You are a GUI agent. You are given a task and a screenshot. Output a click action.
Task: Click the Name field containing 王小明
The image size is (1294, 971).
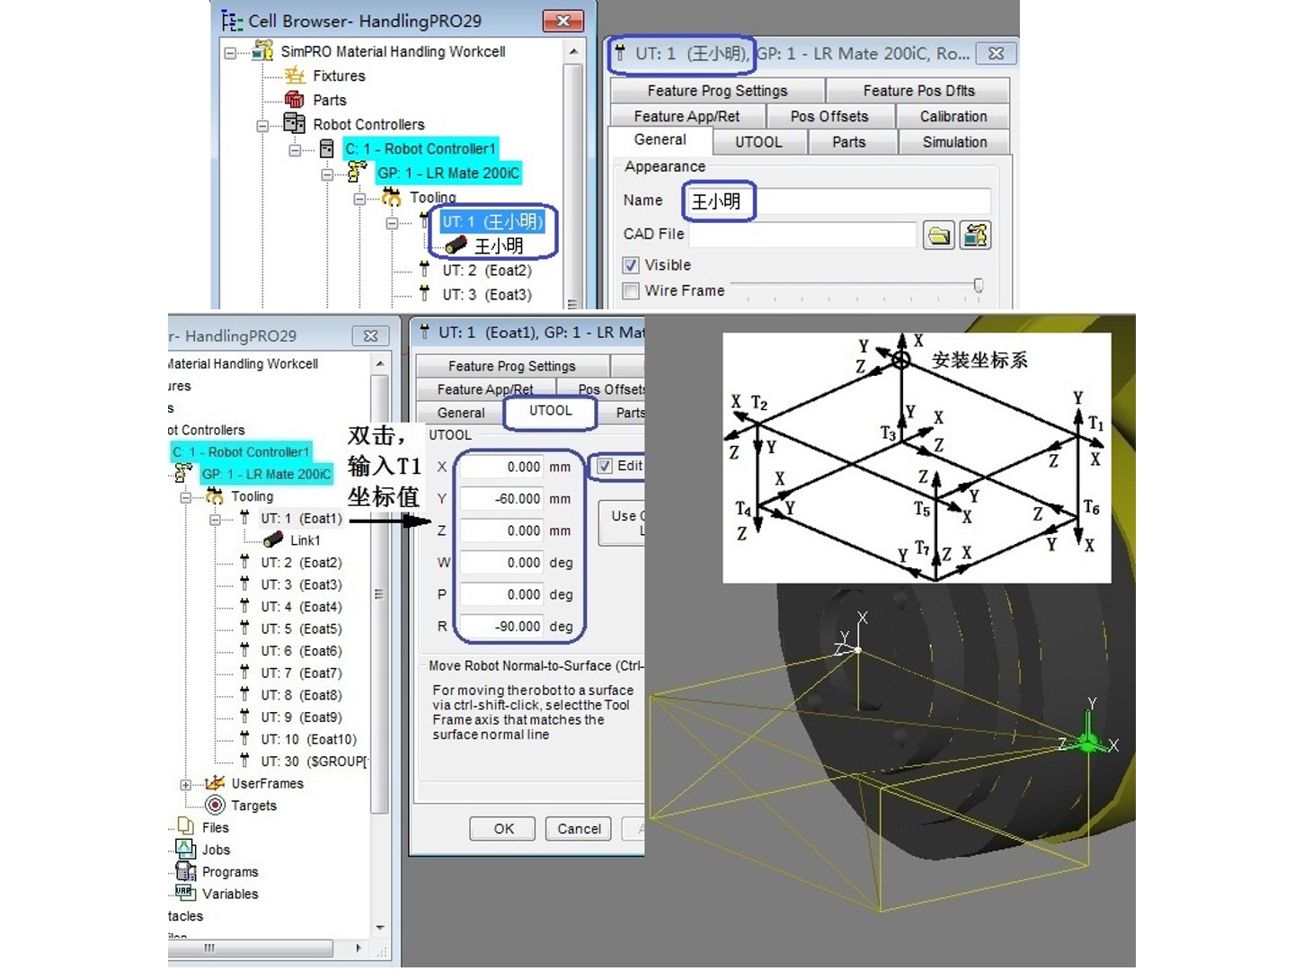(x=838, y=200)
